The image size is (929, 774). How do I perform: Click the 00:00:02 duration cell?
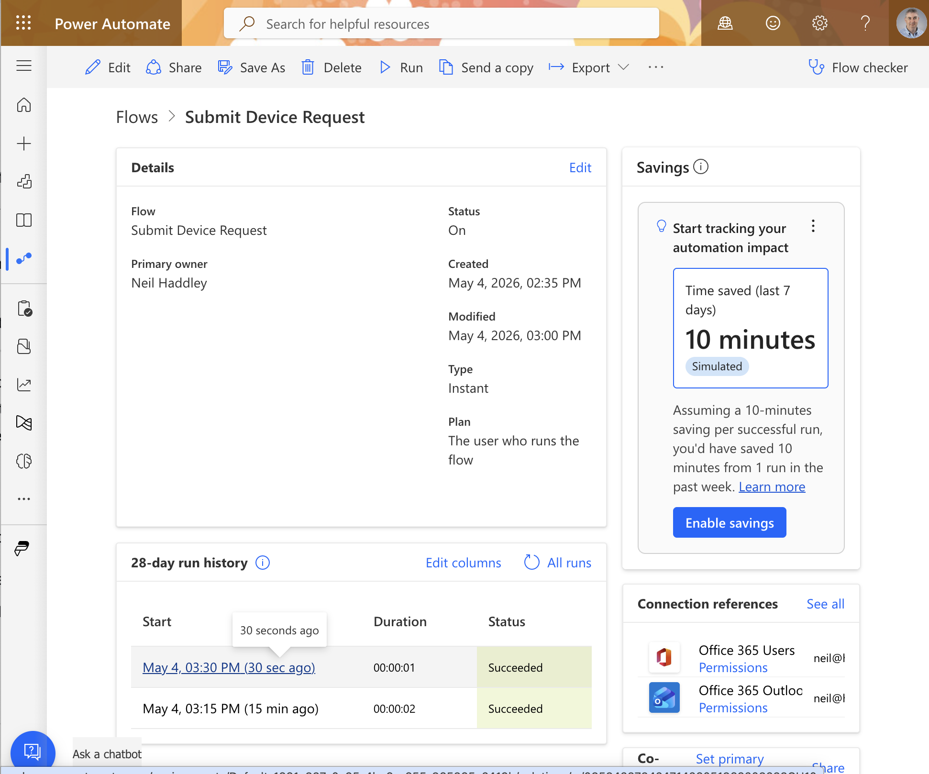pyautogui.click(x=394, y=708)
